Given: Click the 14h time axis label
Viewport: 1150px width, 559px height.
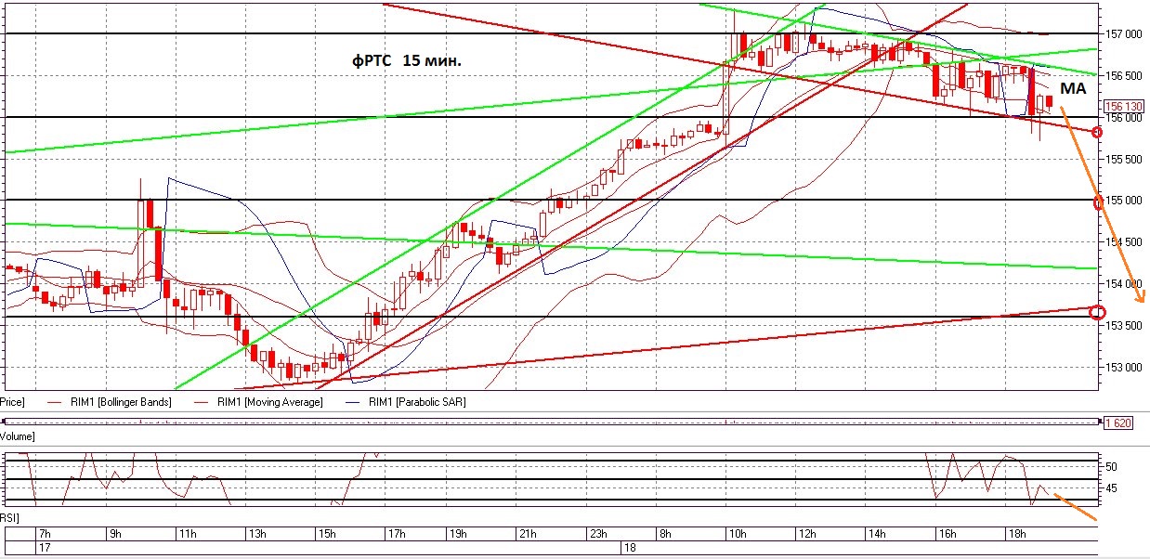Looking at the screenshot, I should click(877, 535).
